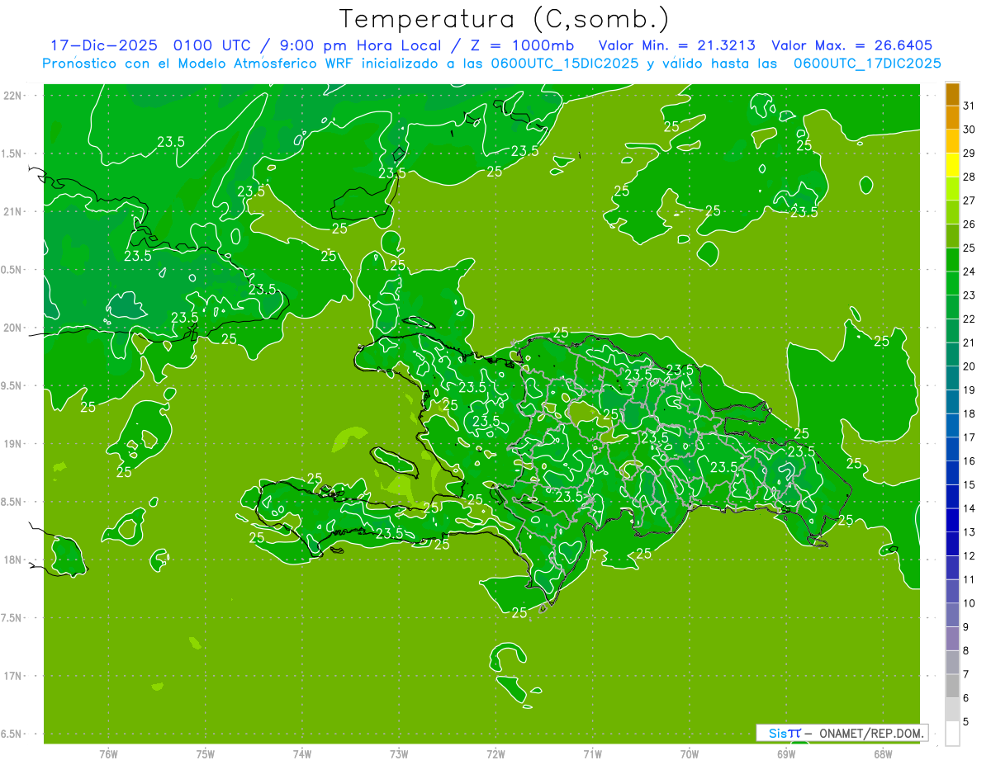The image size is (991, 765).
Task: Click the title 'Temperatura (C,somb.)'
Action: click(x=504, y=19)
